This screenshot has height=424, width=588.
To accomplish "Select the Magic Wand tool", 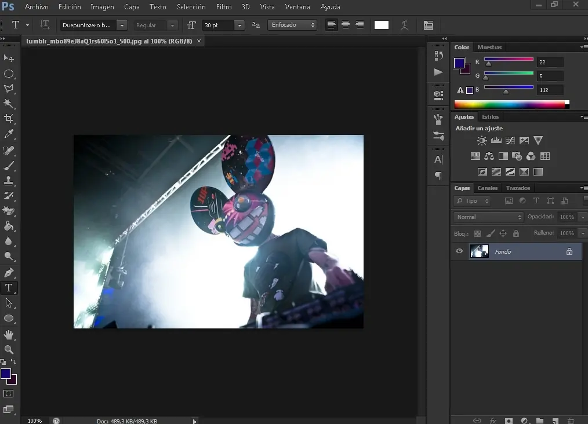I will coord(9,104).
